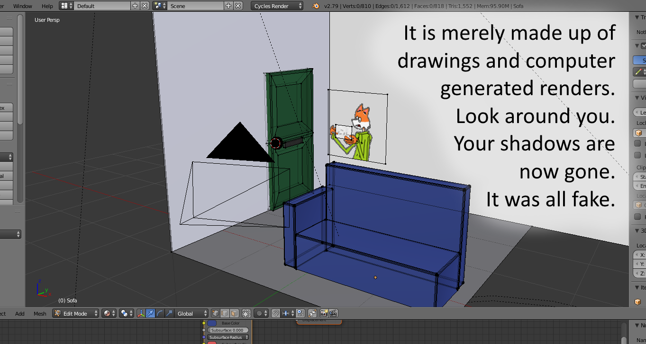Toggle snap during transform magnet

coord(275,313)
